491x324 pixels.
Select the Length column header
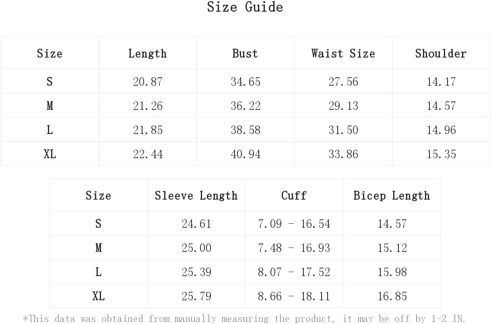[x=147, y=53]
